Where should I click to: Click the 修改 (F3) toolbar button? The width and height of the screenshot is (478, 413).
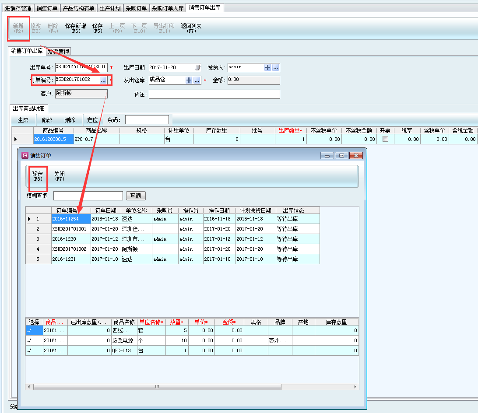[x=35, y=28]
